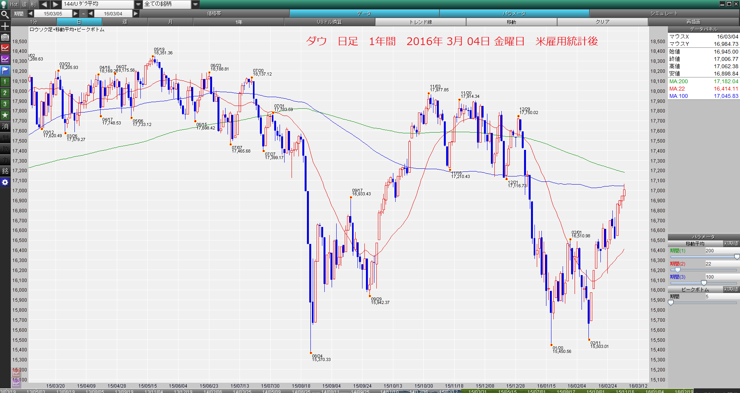This screenshot has height=393, width=740.
Task: Open settings with the blue gear icon
Action: pyautogui.click(x=5, y=182)
